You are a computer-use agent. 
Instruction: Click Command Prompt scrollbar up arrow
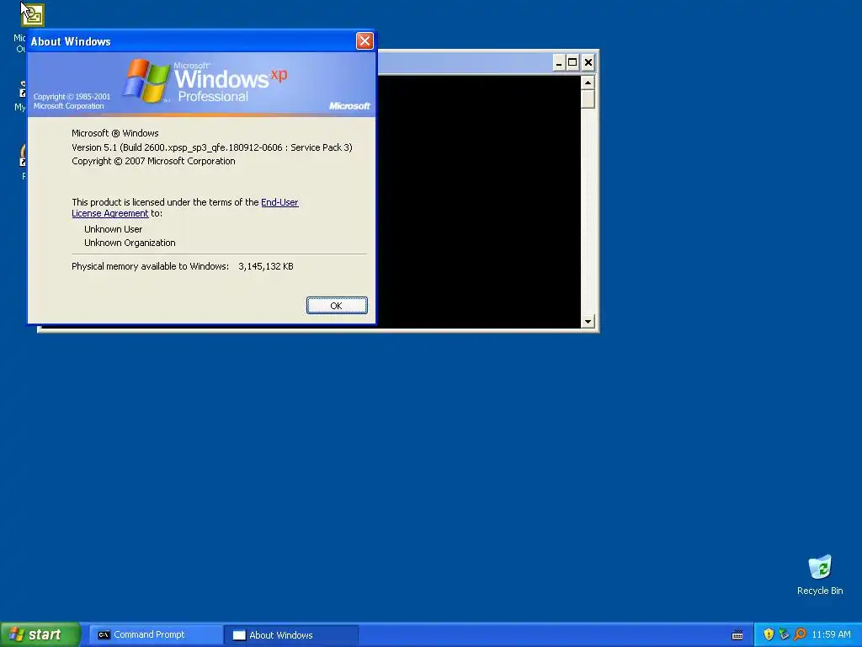(x=588, y=83)
